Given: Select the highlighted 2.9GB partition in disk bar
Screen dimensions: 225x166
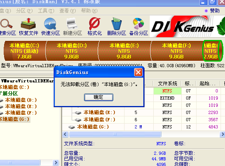Looking at the screenshot, I should pos(212,51).
